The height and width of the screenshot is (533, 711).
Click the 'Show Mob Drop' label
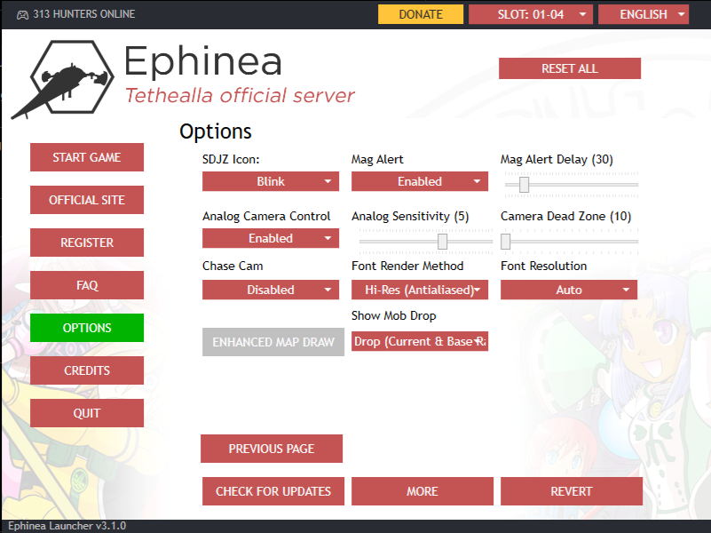pyautogui.click(x=394, y=315)
